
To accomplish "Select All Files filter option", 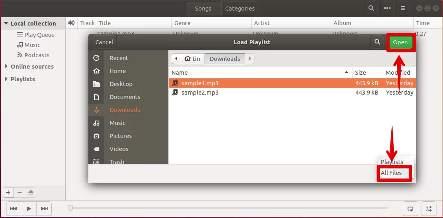I will coord(391,173).
